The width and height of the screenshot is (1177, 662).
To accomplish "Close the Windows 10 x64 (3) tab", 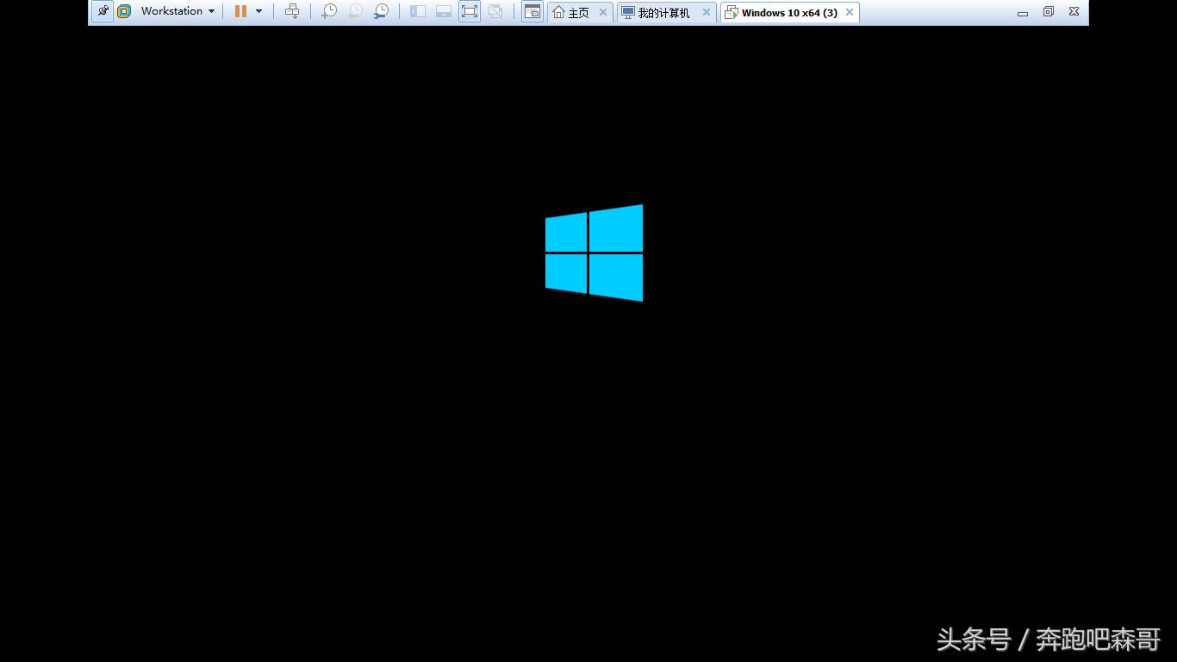I will [850, 12].
